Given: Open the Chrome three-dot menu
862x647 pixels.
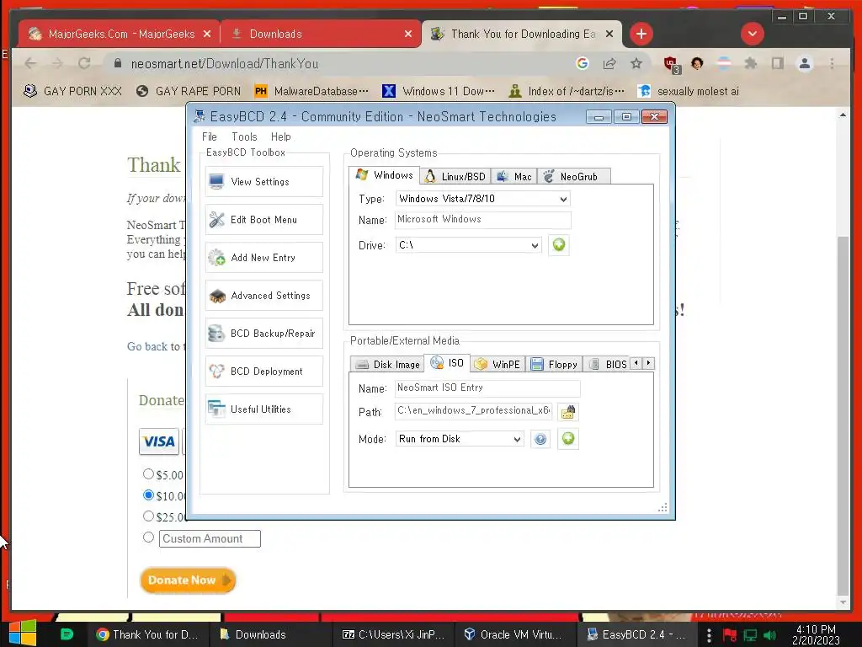Looking at the screenshot, I should pyautogui.click(x=833, y=64).
